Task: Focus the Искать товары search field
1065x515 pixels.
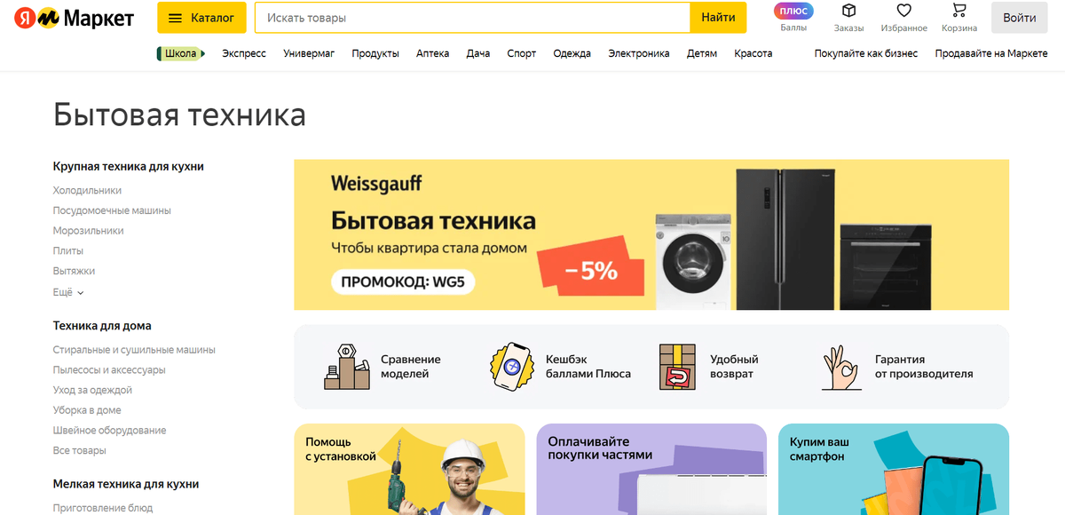Action: pos(472,18)
